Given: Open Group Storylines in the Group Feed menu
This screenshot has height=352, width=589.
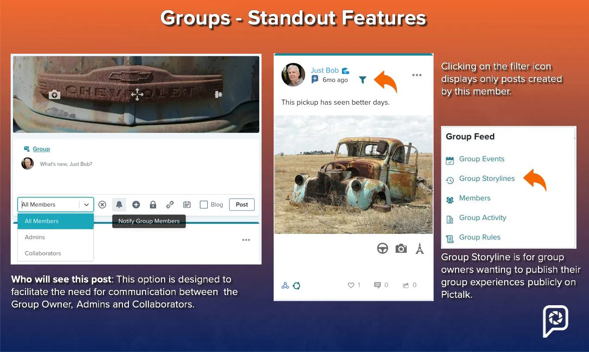Looking at the screenshot, I should point(487,178).
